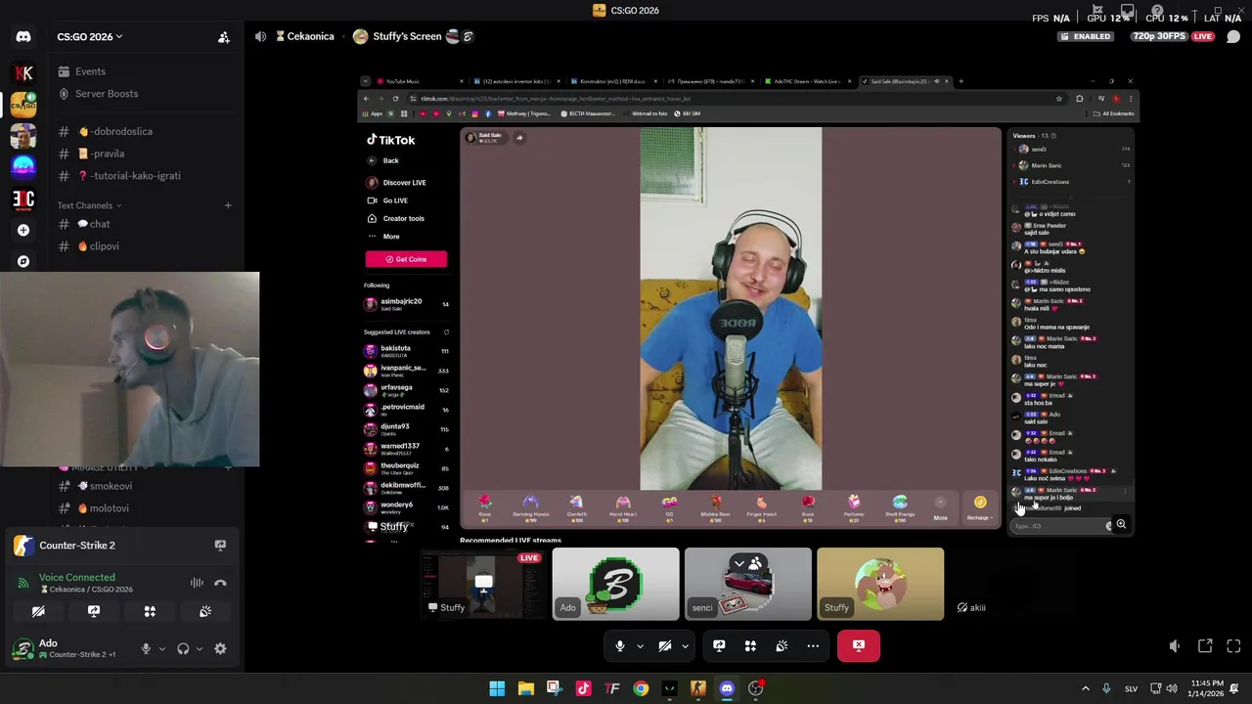The width and height of the screenshot is (1252, 704).
Task: Mute microphone in user panel
Action: [x=146, y=648]
